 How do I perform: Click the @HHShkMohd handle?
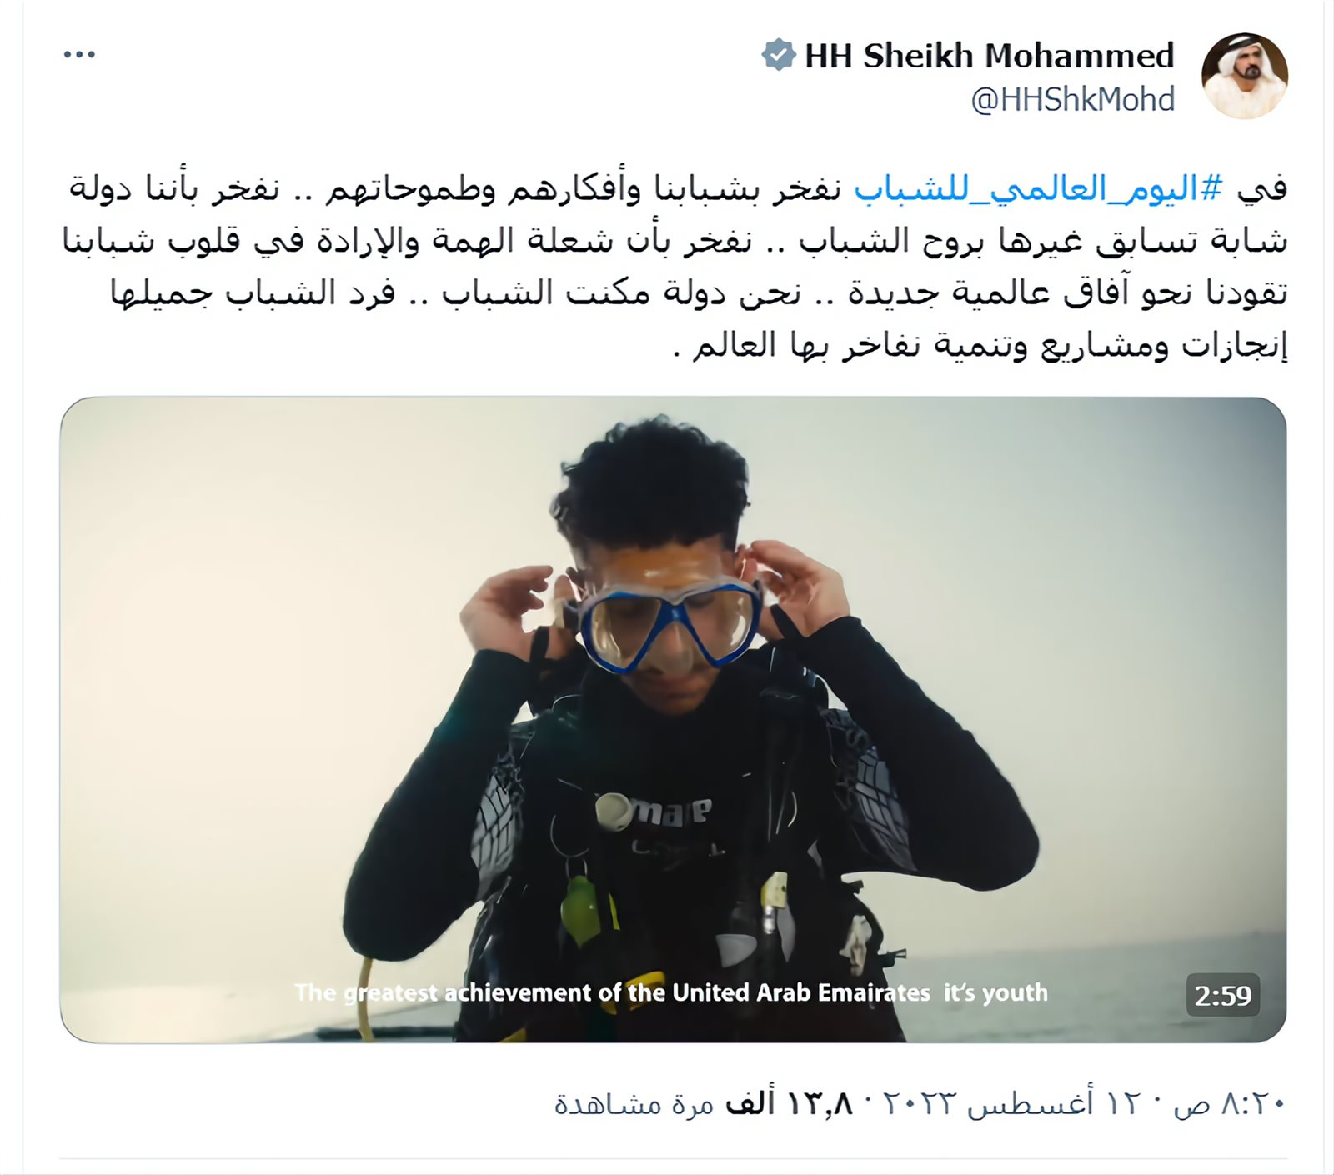[x=1072, y=99]
